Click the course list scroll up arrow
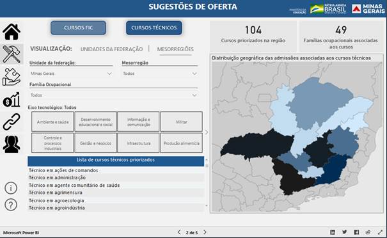 point(207,160)
